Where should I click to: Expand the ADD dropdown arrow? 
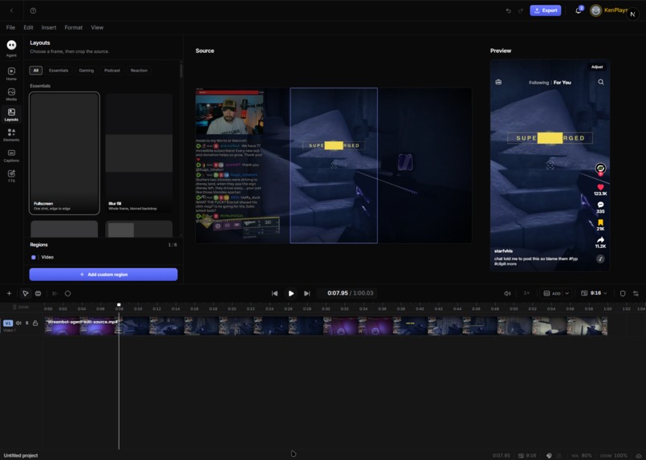coord(567,294)
